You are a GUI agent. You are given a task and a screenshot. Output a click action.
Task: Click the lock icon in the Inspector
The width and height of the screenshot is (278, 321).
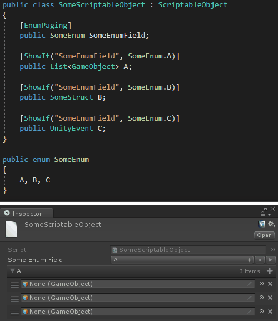262,214
